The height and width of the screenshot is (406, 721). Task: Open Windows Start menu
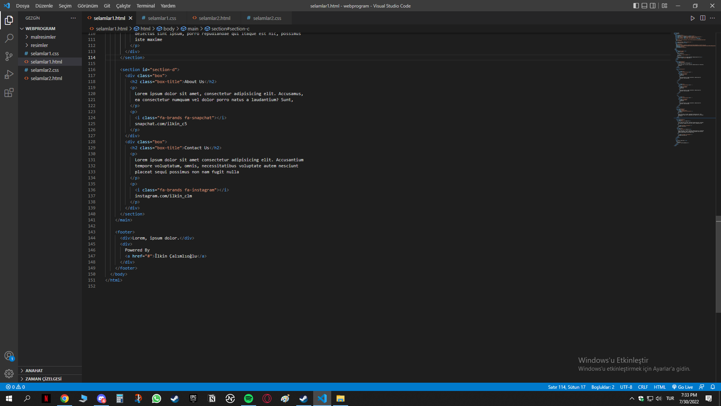tap(9, 398)
